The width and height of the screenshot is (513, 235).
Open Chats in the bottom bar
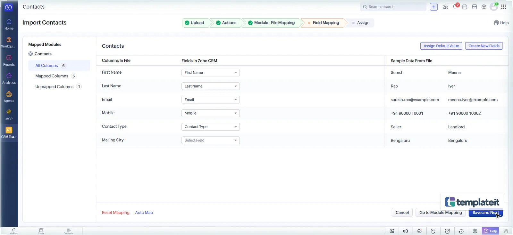(x=41, y=231)
